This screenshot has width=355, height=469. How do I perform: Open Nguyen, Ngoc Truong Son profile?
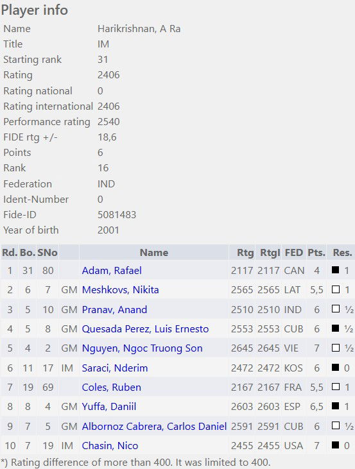click(142, 348)
